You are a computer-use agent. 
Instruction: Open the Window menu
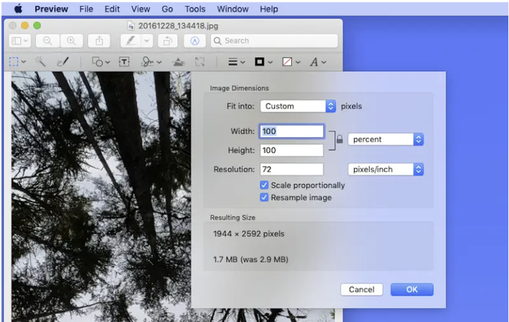click(233, 9)
